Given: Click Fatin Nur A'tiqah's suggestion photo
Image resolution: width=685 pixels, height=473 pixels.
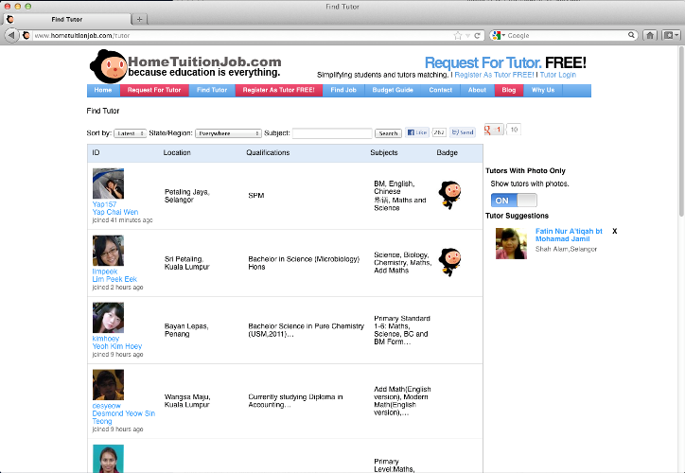Looking at the screenshot, I should coord(511,243).
